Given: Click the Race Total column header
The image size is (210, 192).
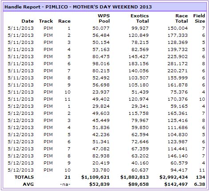Looking at the screenshot, I should (x=182, y=19).
